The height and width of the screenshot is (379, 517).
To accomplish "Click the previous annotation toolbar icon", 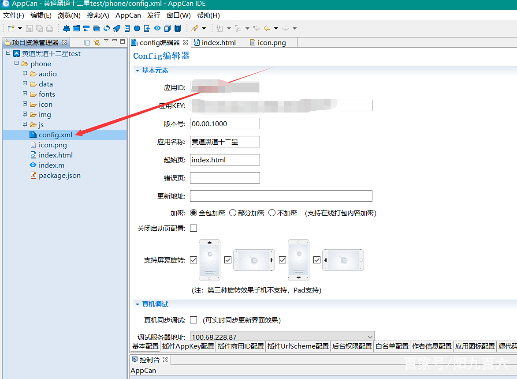I will coord(238,28).
